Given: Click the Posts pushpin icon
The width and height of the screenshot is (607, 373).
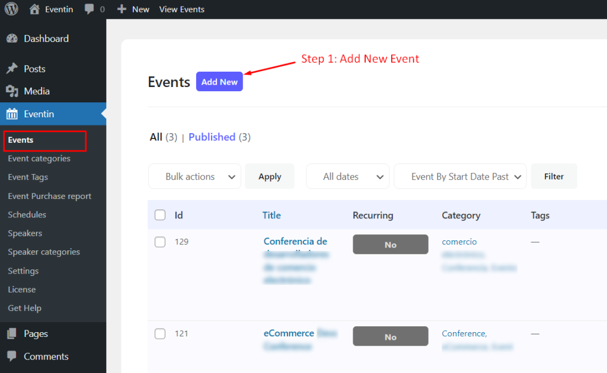Looking at the screenshot, I should pyautogui.click(x=12, y=69).
